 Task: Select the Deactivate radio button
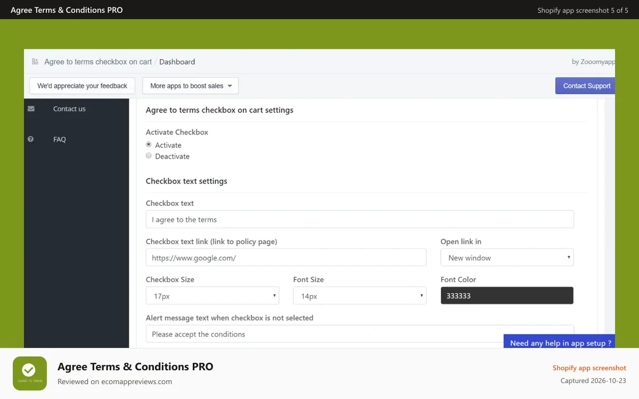[149, 156]
